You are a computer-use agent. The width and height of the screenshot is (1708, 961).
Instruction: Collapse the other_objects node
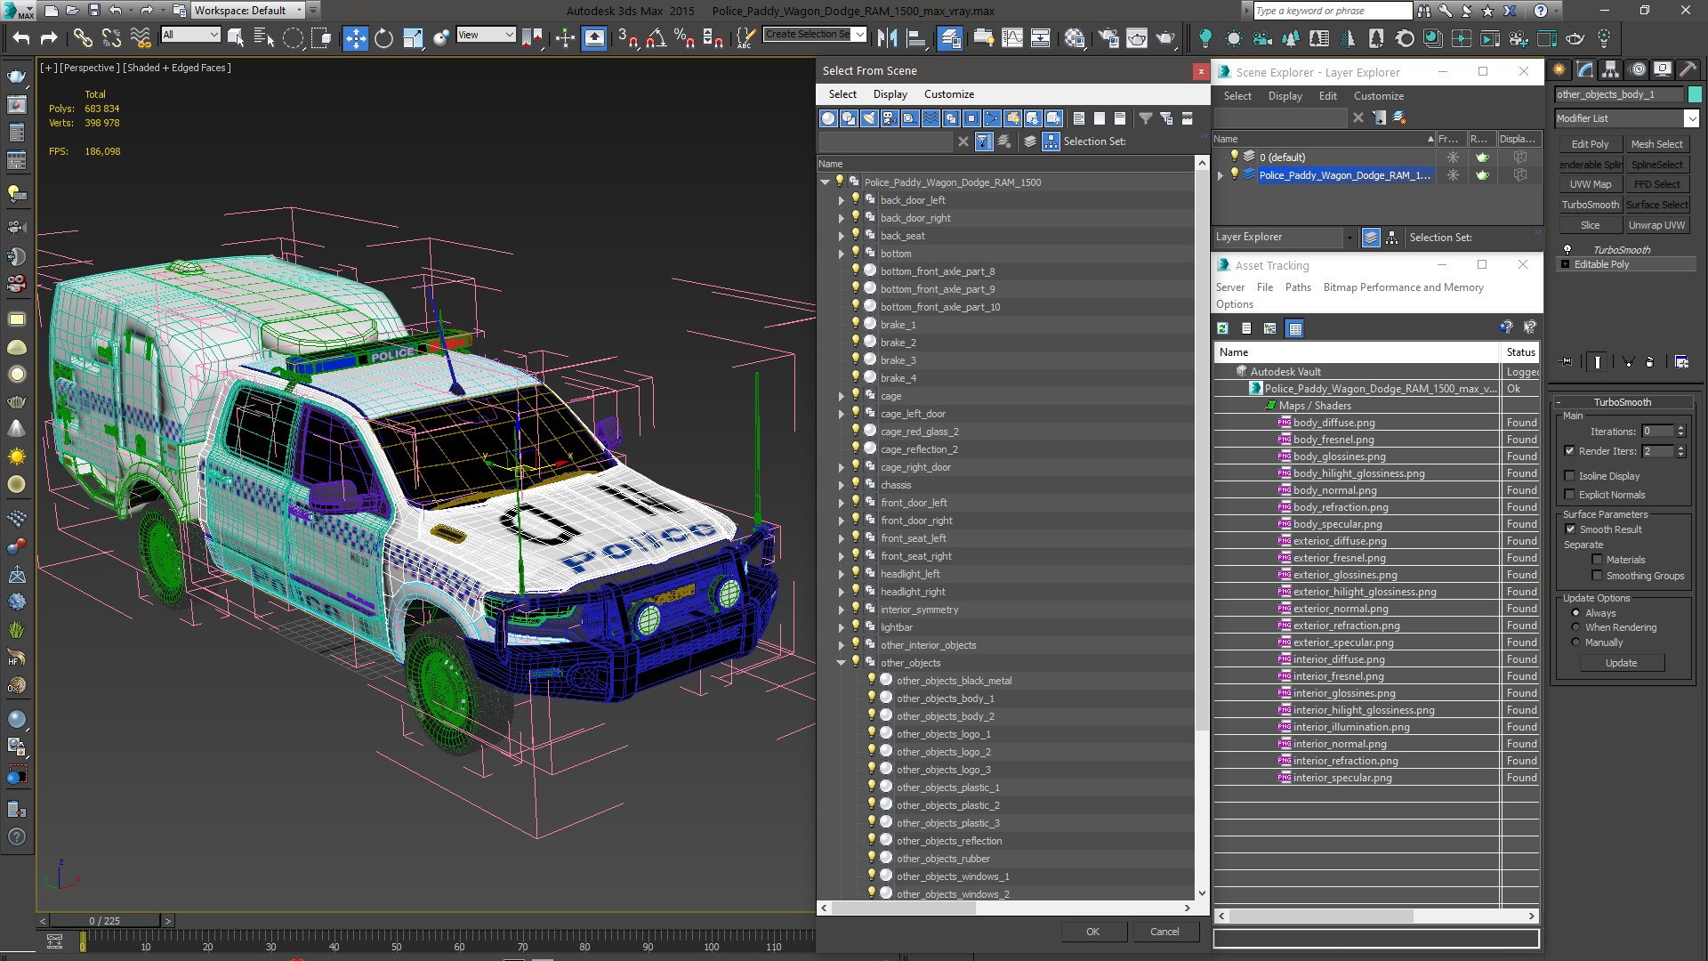841,663
